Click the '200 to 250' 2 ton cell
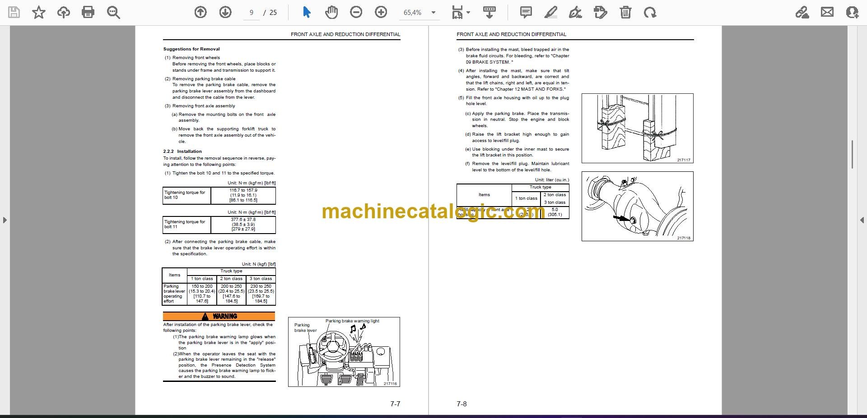 point(231,294)
